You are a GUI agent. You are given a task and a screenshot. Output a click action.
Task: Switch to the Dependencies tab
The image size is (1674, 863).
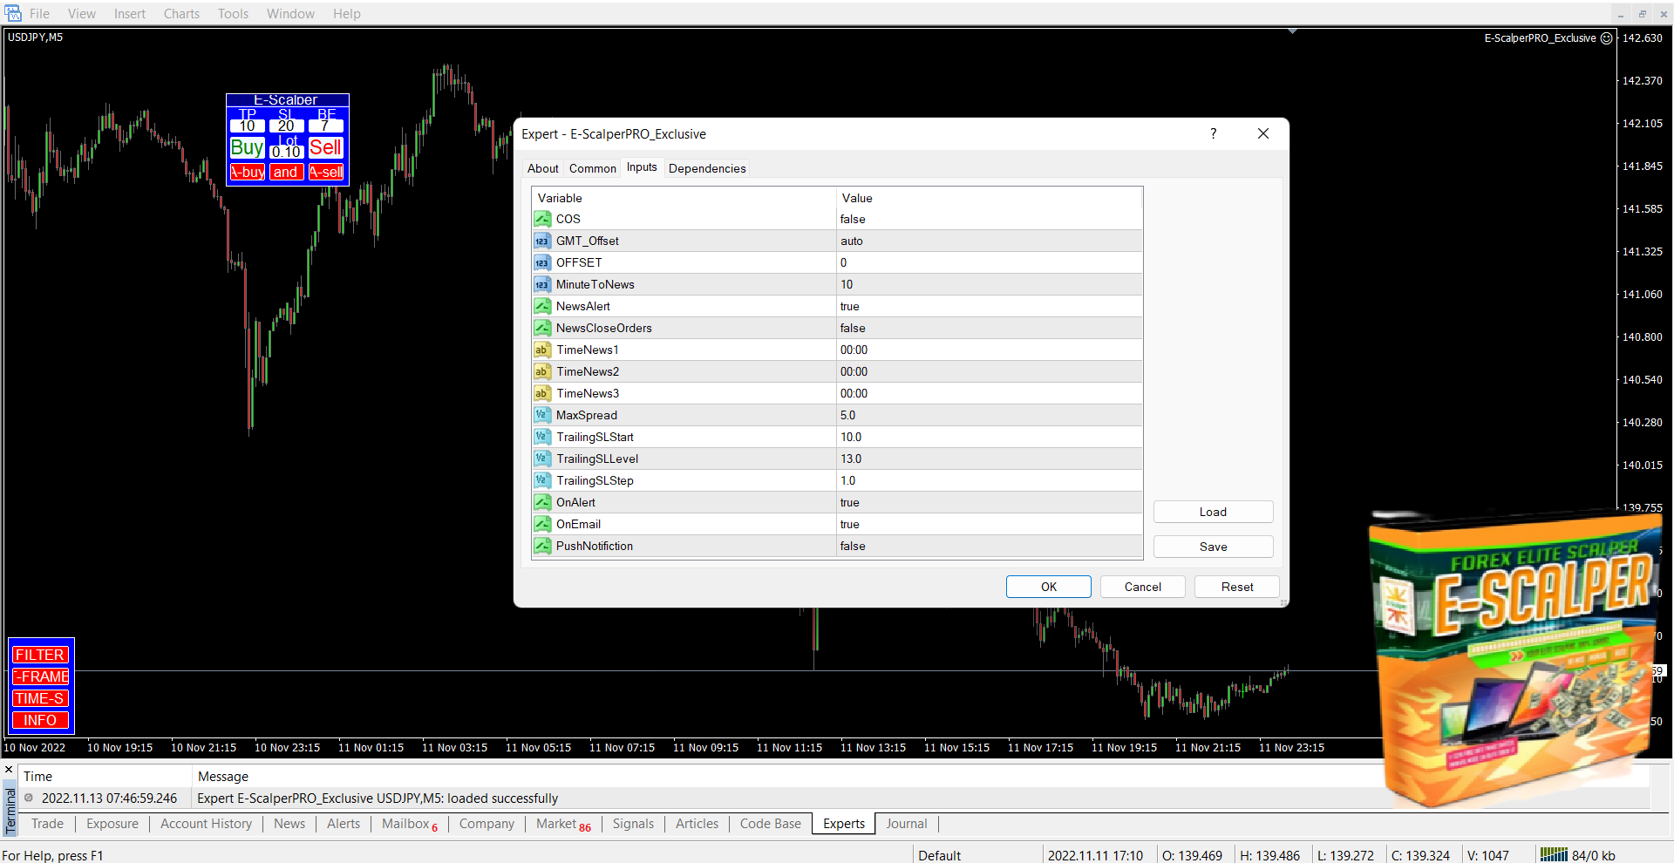coord(706,168)
